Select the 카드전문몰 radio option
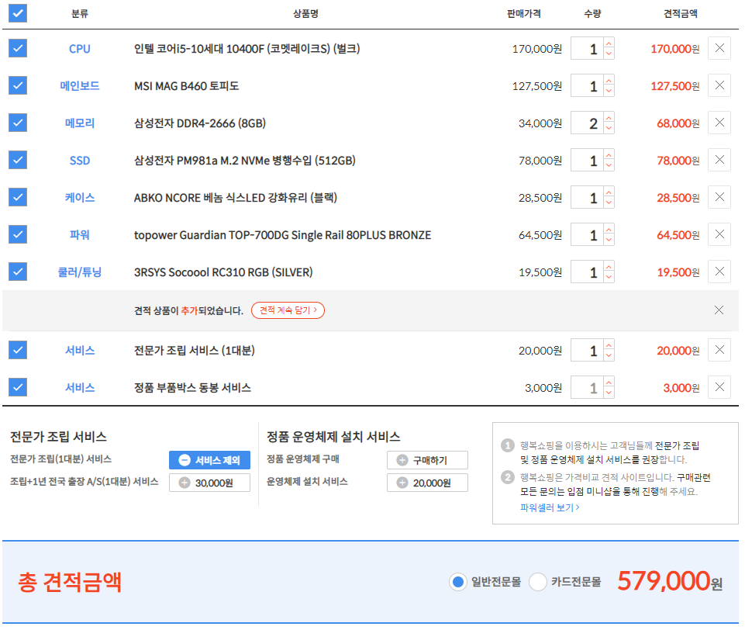The height and width of the screenshot is (630, 745). pyautogui.click(x=538, y=582)
